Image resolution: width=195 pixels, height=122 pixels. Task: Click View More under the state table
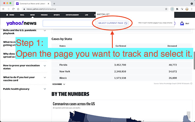[59, 84]
